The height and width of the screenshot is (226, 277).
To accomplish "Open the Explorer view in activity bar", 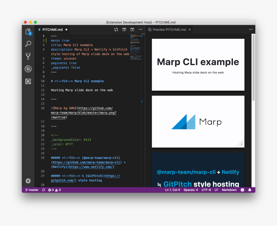I will [28, 32].
